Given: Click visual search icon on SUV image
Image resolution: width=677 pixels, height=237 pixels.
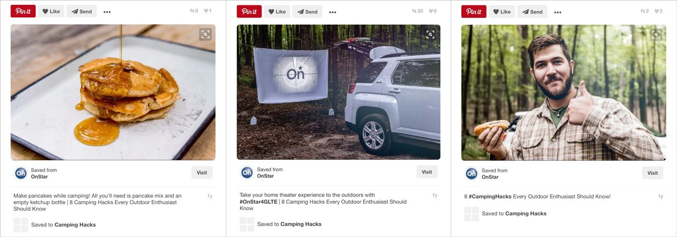Looking at the screenshot, I should click(x=430, y=34).
